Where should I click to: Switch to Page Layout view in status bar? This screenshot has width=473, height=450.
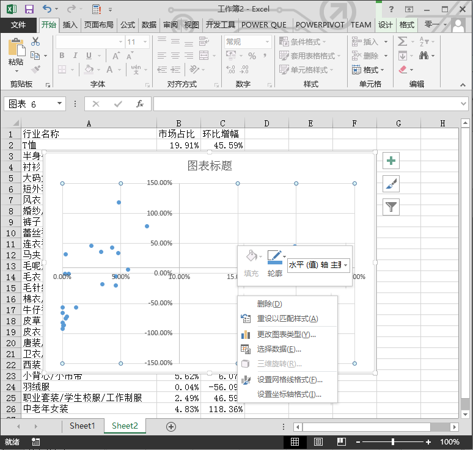point(318,442)
